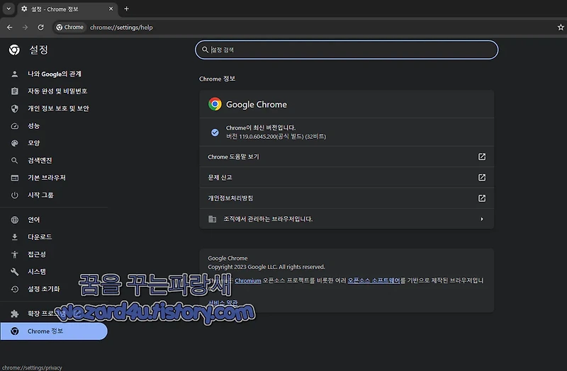Image resolution: width=567 pixels, height=371 pixels.
Task: Select Chrome 정보 in the sidebar
Action: pyautogui.click(x=54, y=331)
